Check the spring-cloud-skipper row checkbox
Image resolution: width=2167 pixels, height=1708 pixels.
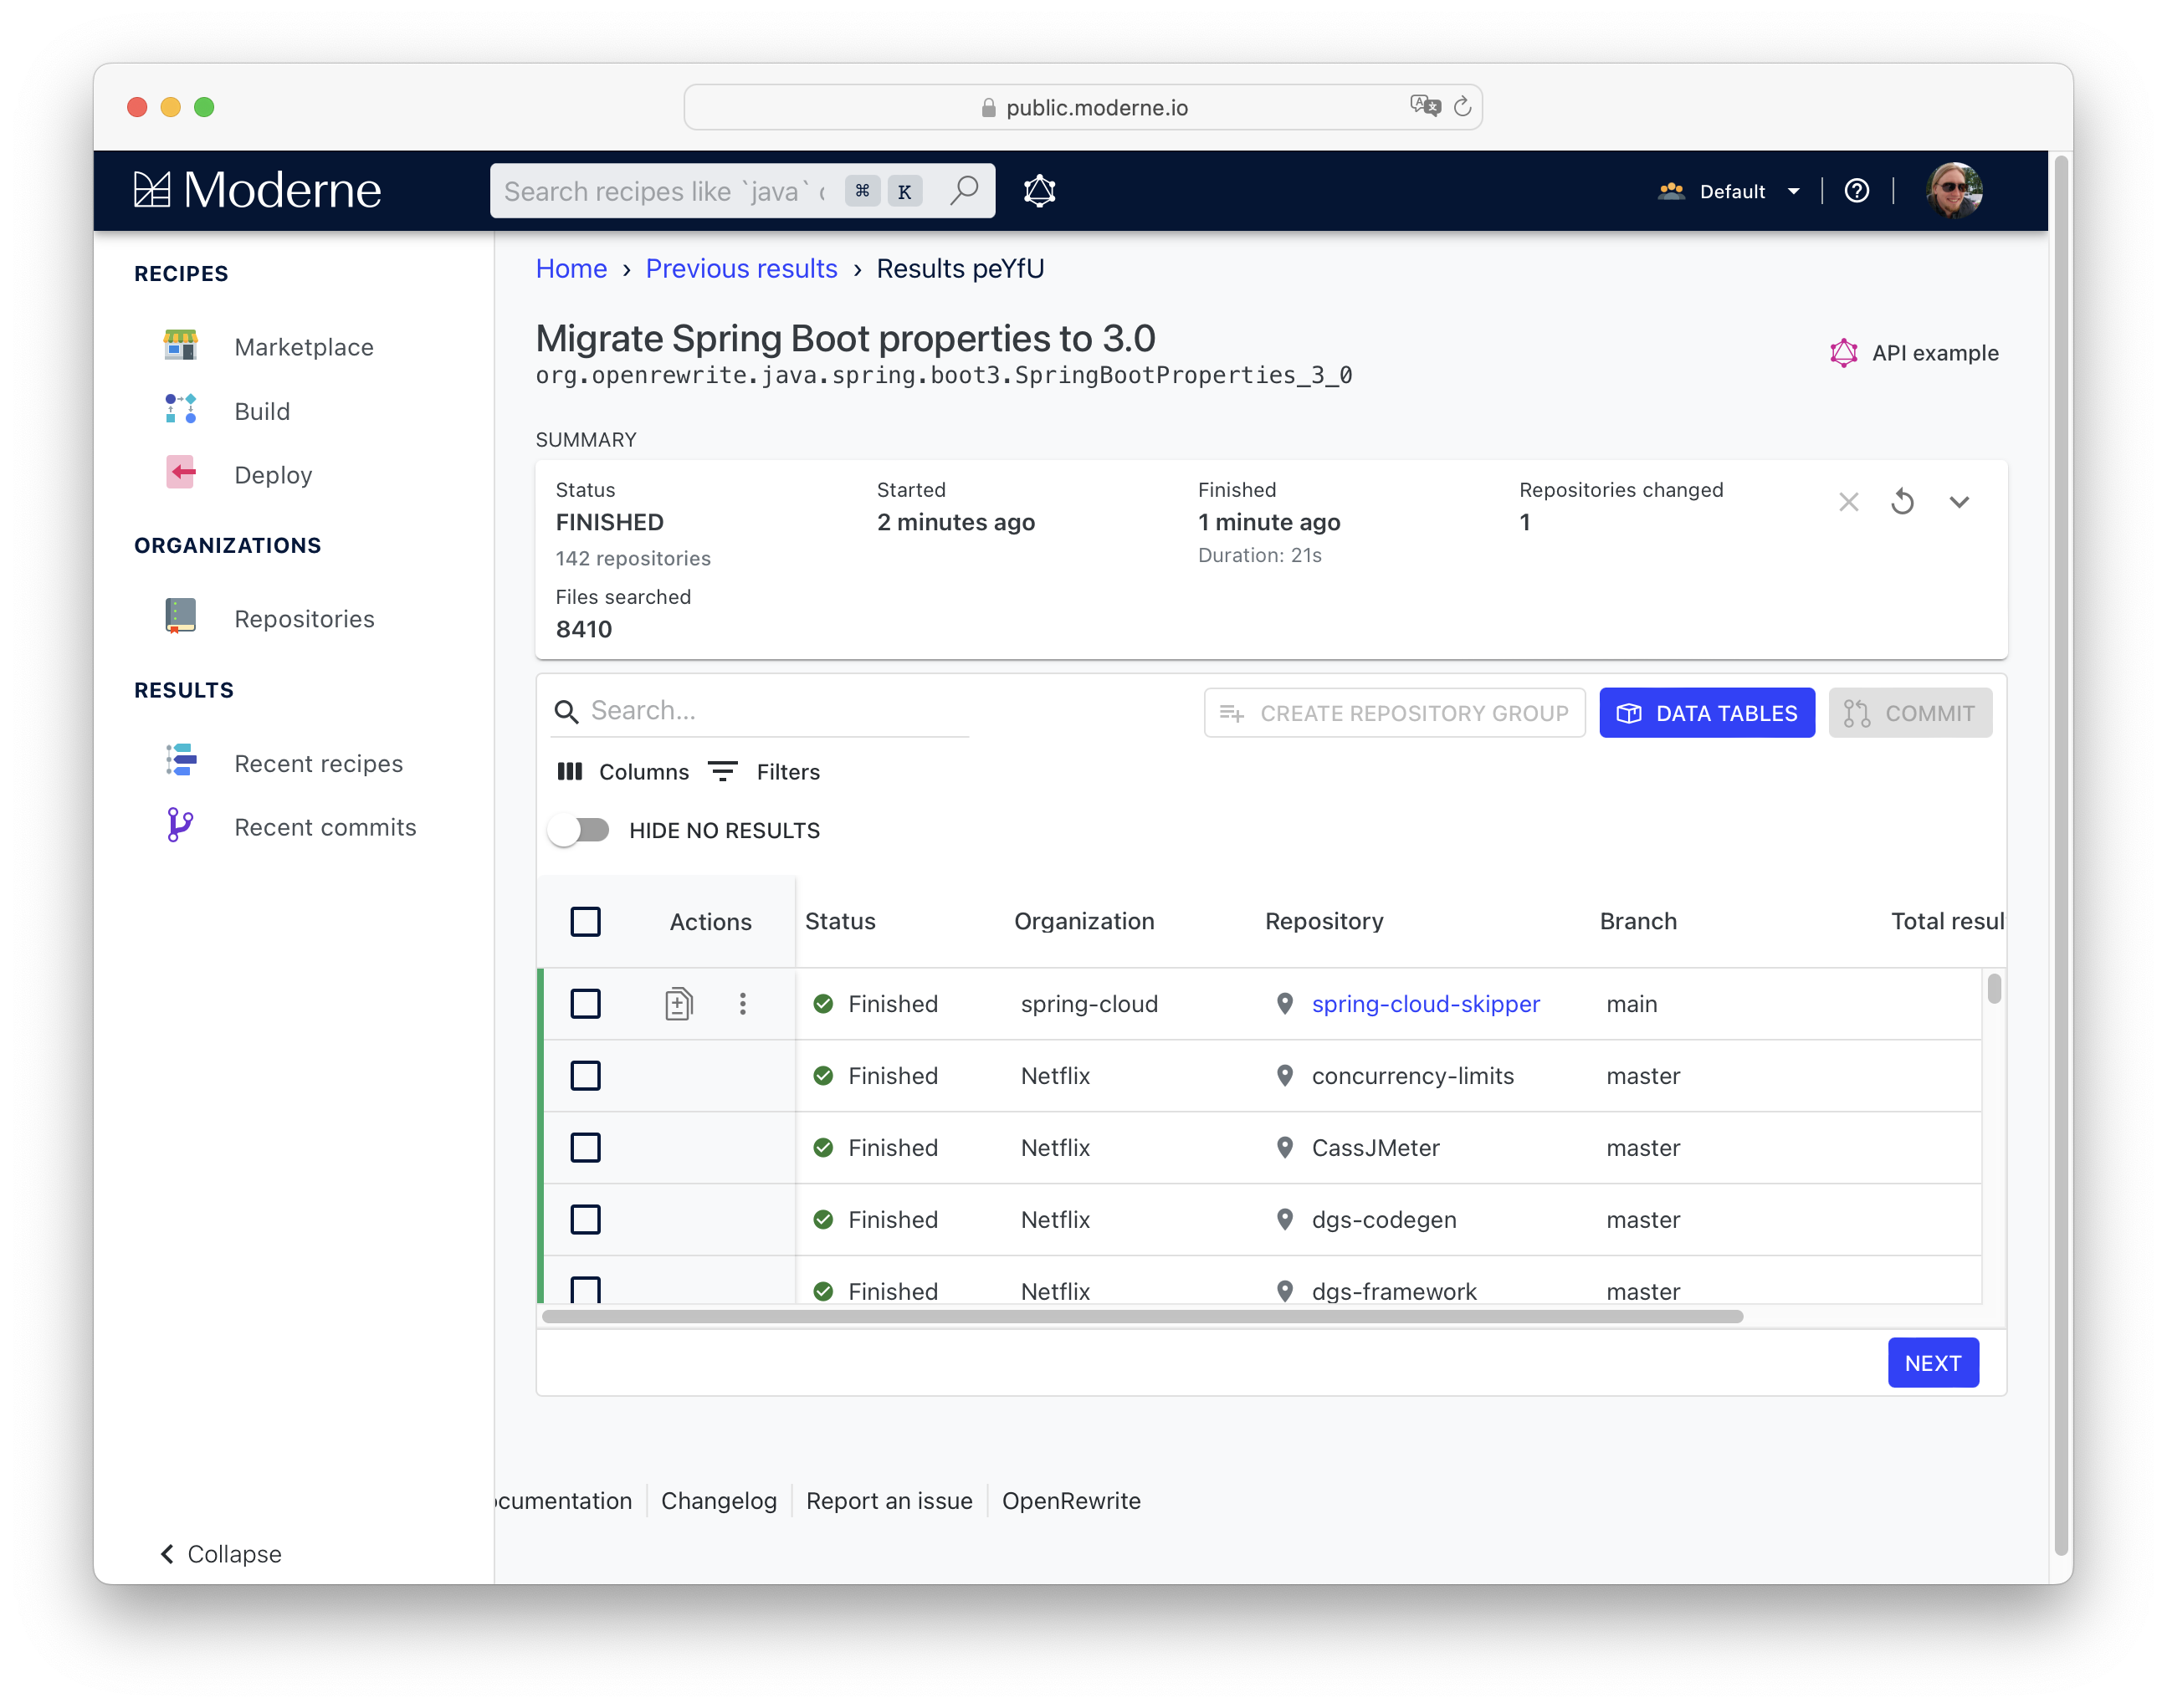(585, 1003)
